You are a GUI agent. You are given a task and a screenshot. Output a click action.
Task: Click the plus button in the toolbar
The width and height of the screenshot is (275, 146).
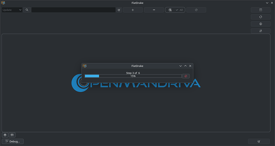133,10
